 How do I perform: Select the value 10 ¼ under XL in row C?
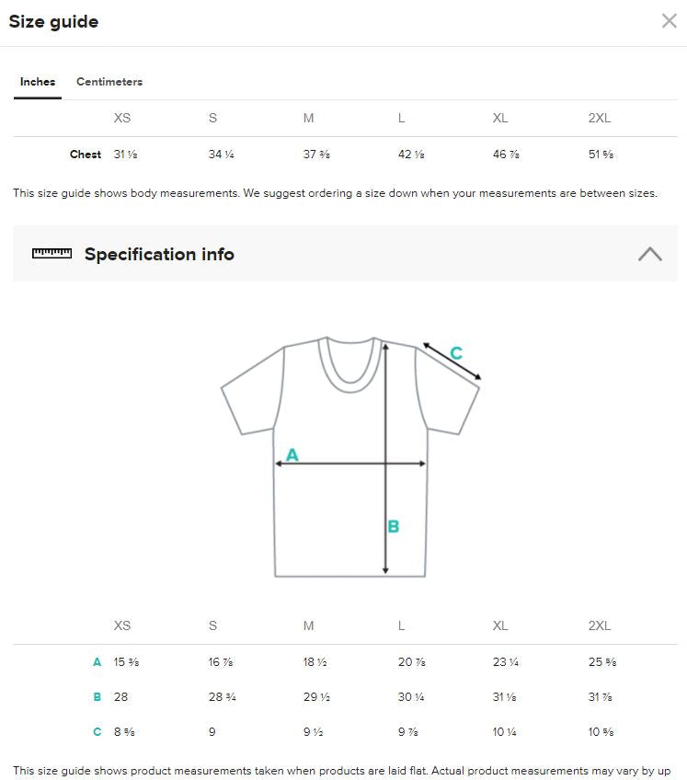pos(505,731)
